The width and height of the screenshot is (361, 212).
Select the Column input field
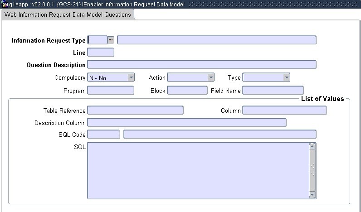(284, 111)
